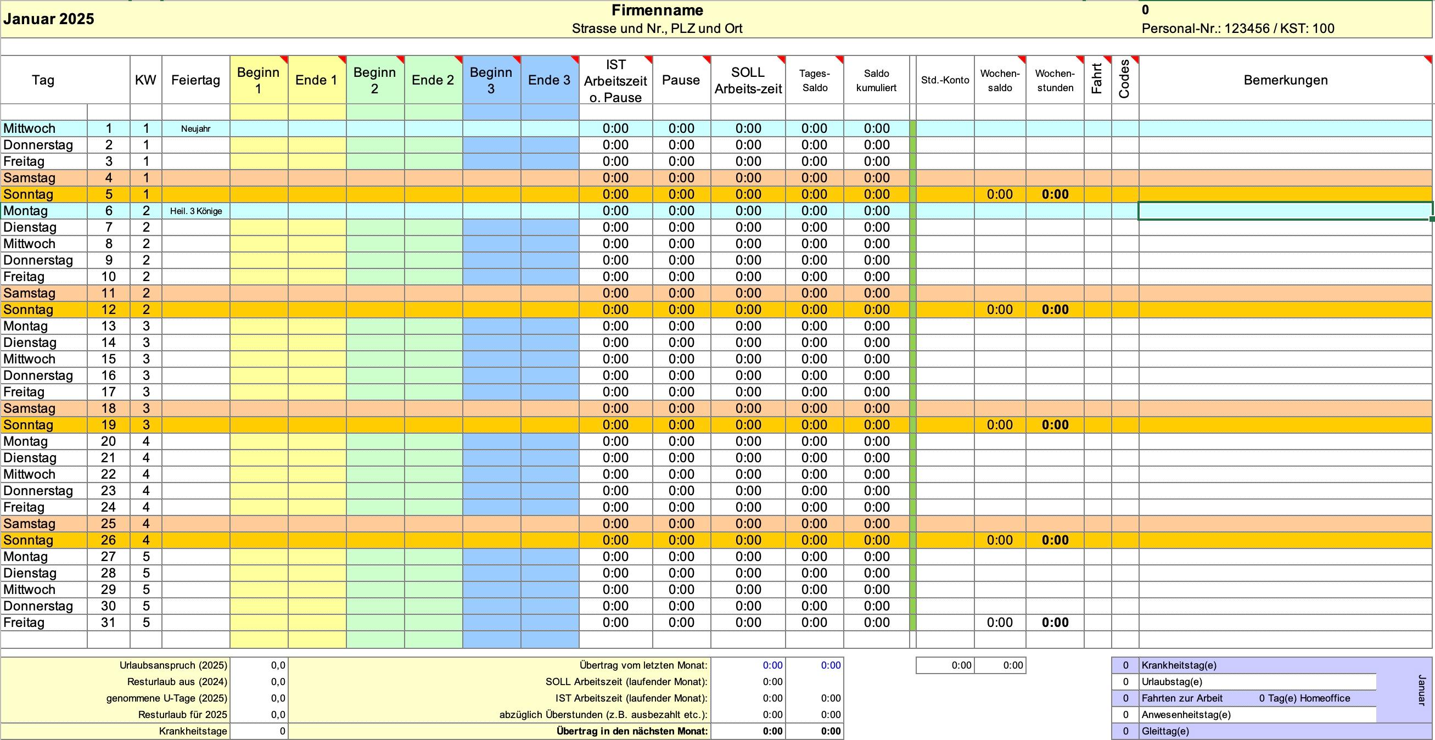Select the Bemerkungen cell for Montag 6
This screenshot has width=1435, height=740.
coord(1285,211)
